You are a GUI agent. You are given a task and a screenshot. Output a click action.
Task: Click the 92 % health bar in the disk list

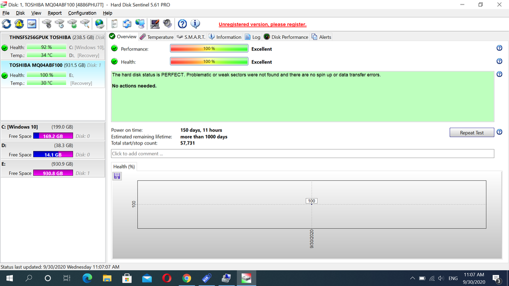[x=46, y=47]
